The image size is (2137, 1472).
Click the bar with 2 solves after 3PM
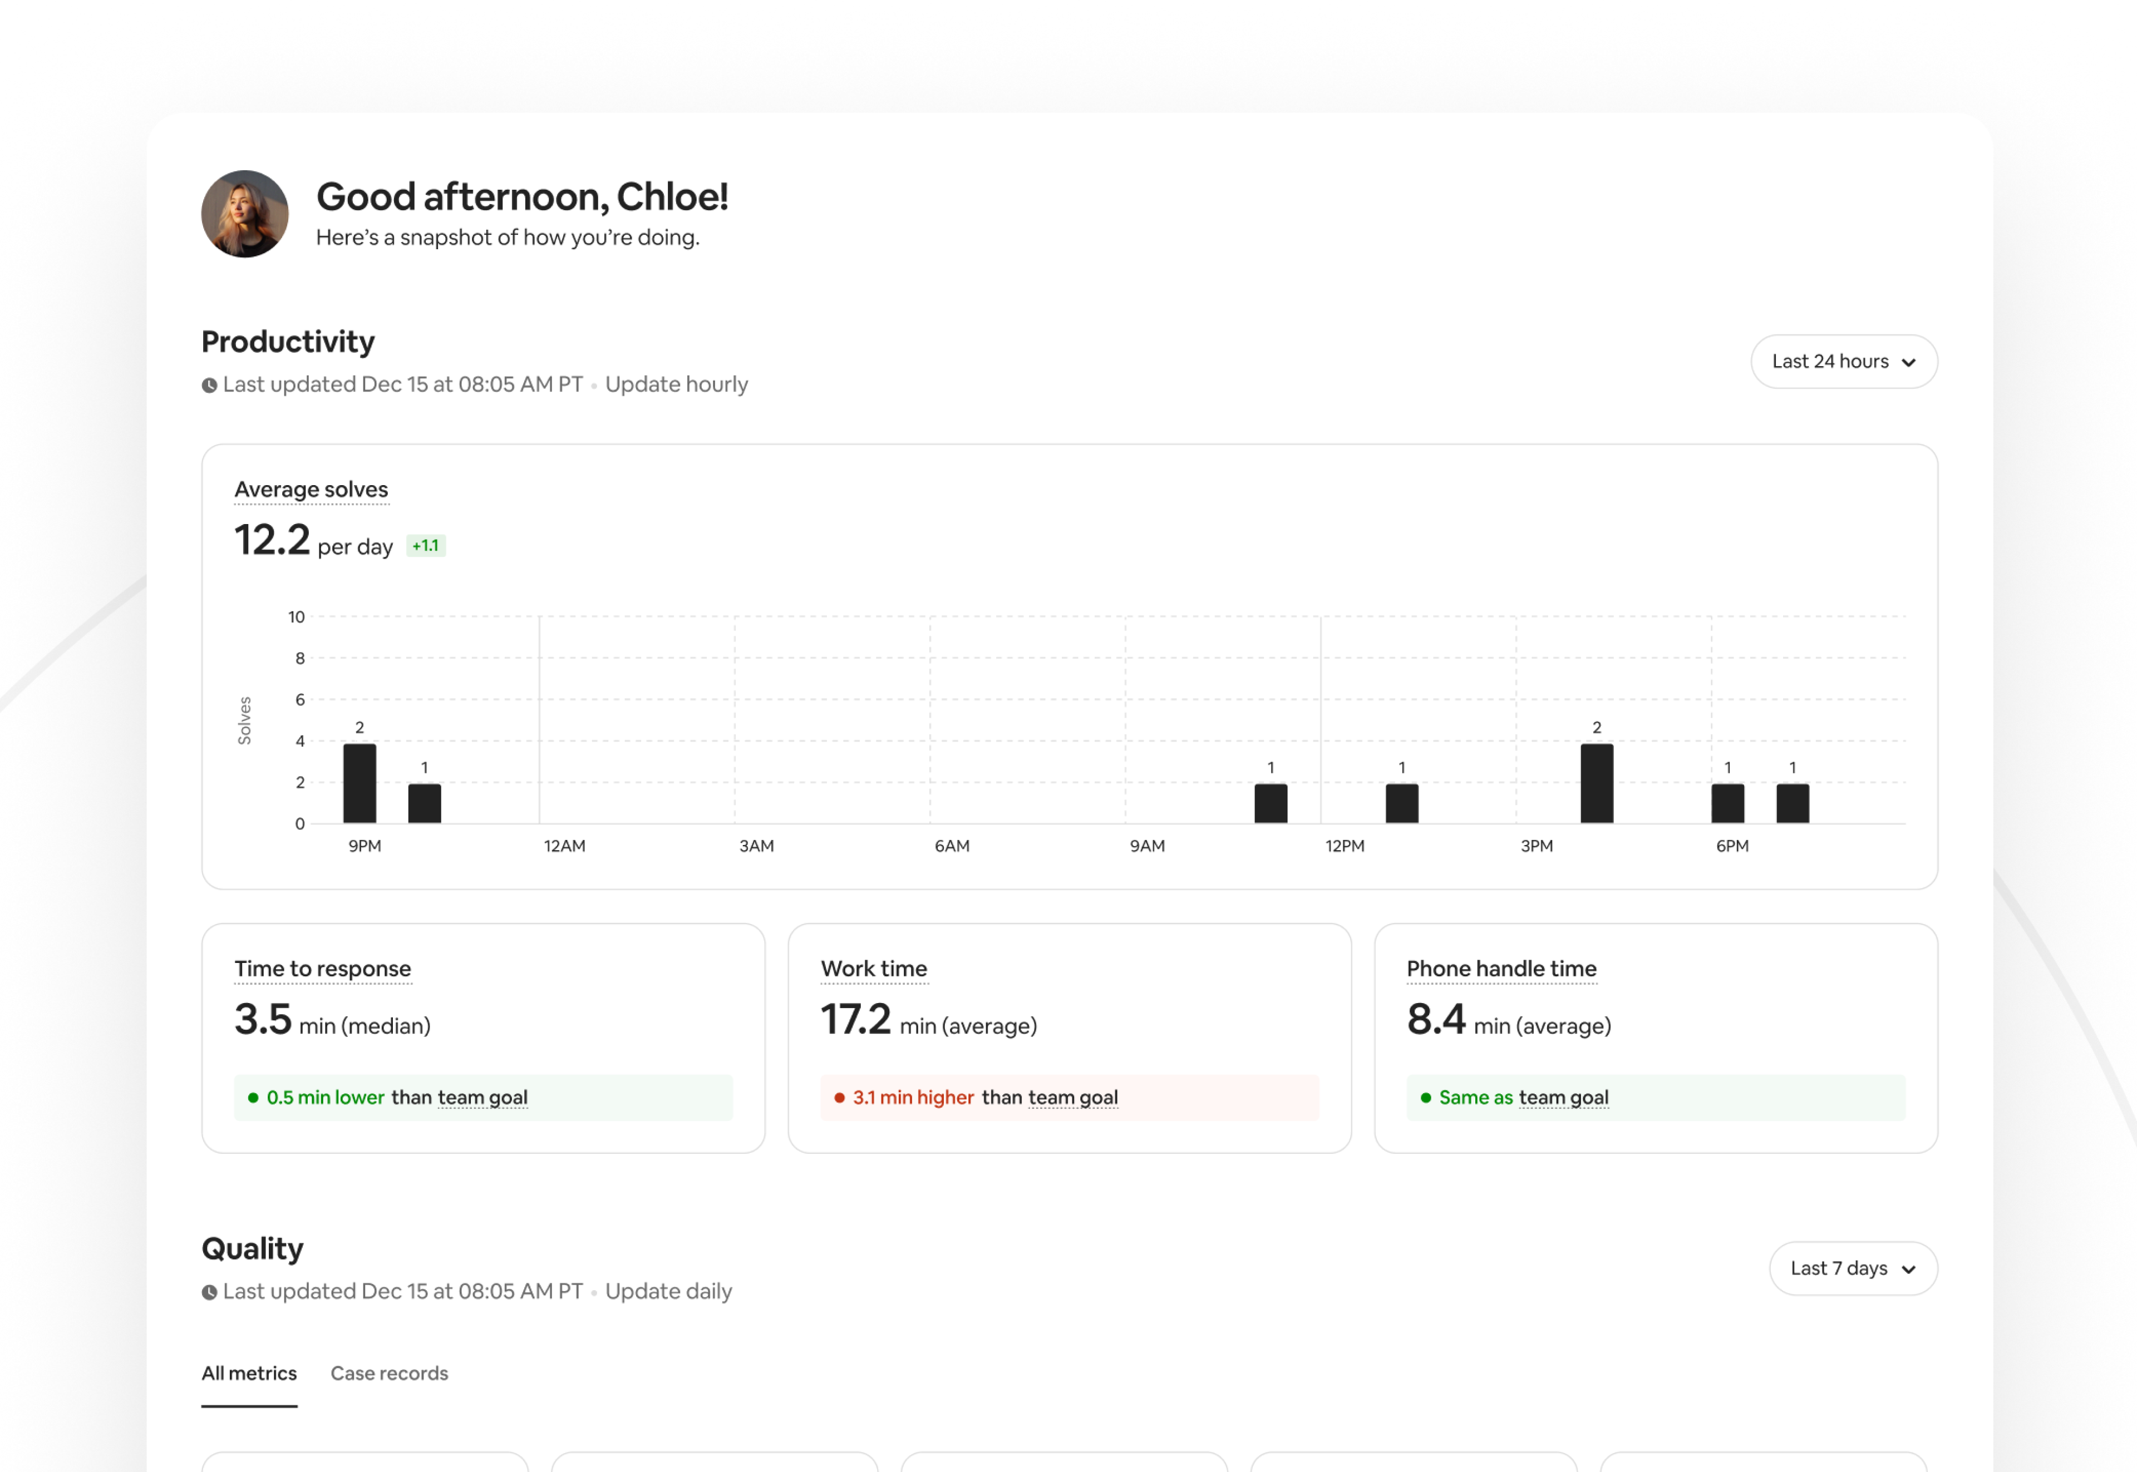click(x=1596, y=783)
